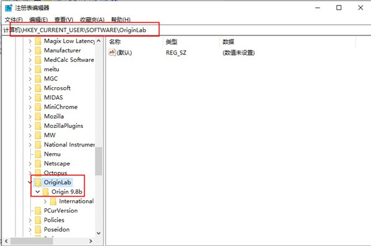Expand the MW key

[30, 135]
